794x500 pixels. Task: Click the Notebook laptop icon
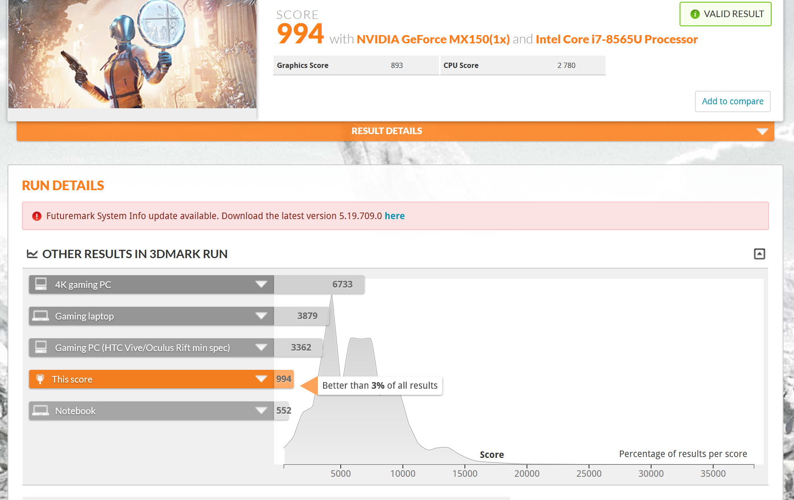[41, 411]
